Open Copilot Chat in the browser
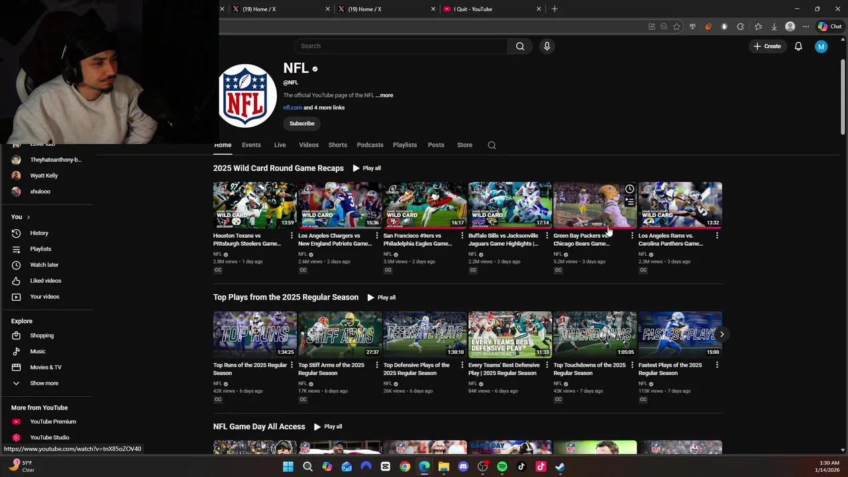 coord(829,26)
